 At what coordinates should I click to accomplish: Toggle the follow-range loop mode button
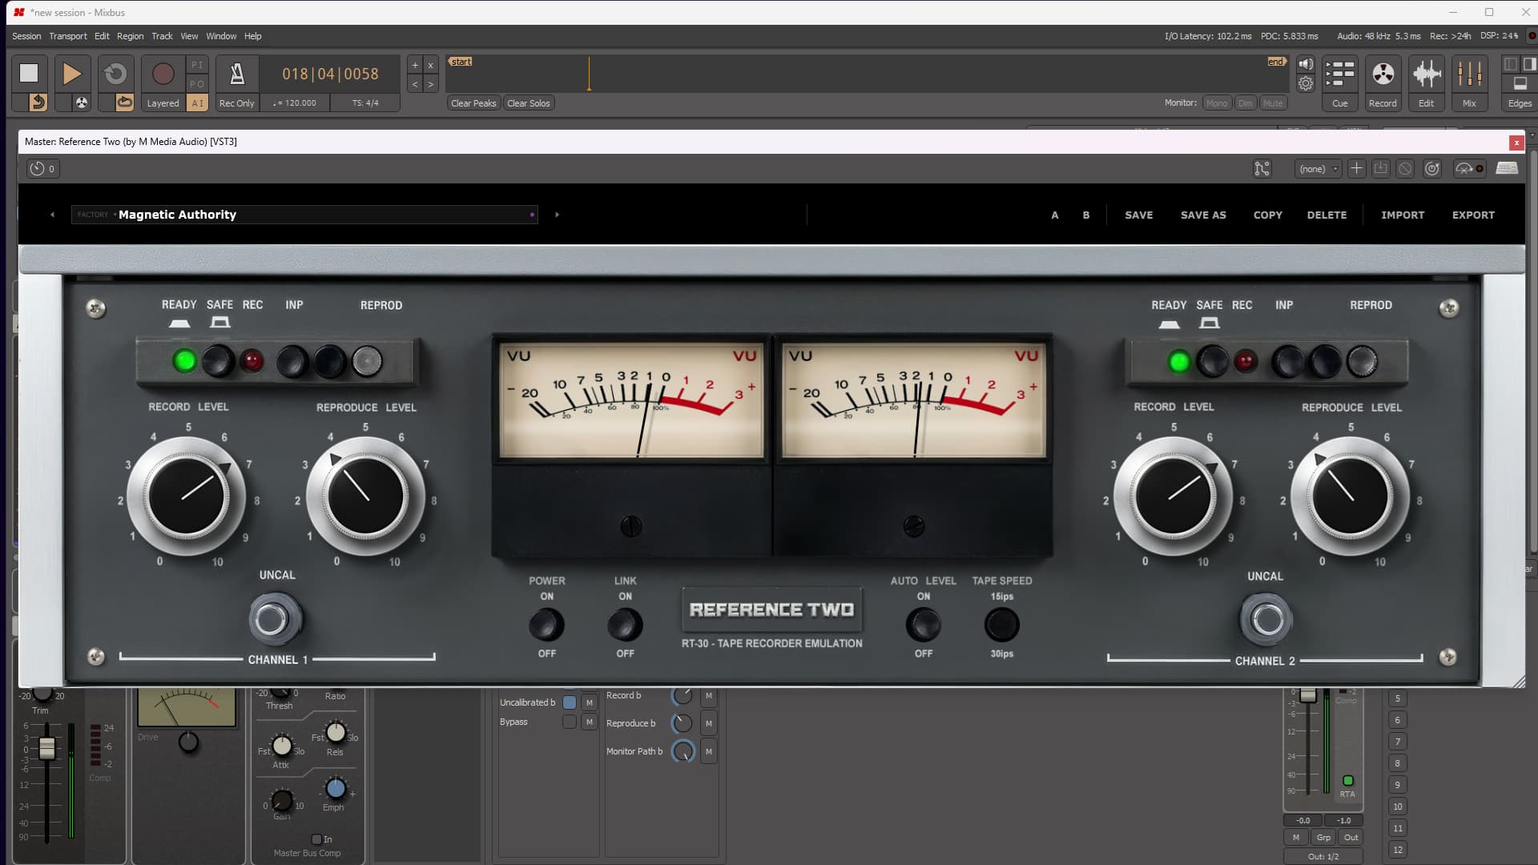pos(124,103)
